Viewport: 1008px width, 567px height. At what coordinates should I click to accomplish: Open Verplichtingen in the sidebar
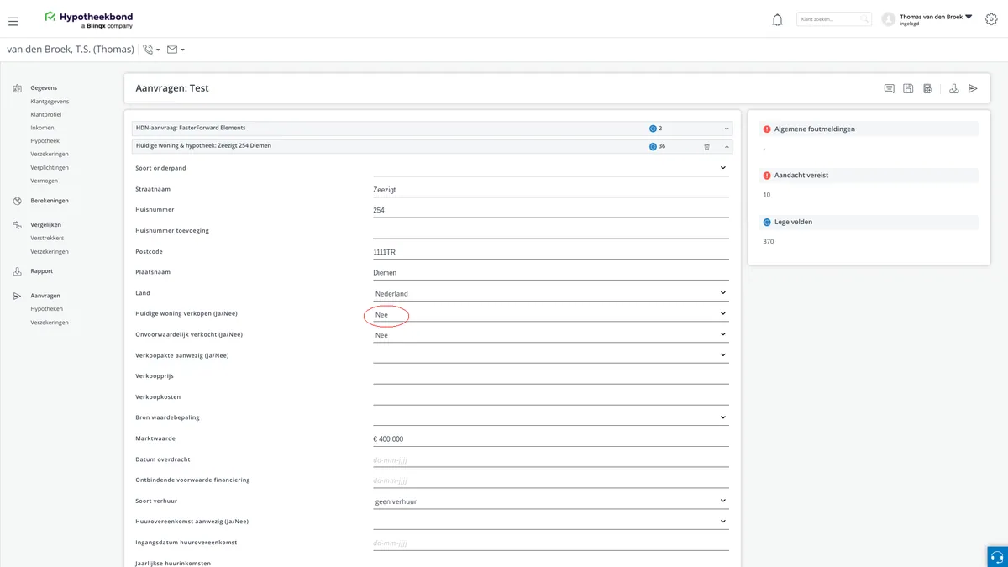tap(50, 167)
